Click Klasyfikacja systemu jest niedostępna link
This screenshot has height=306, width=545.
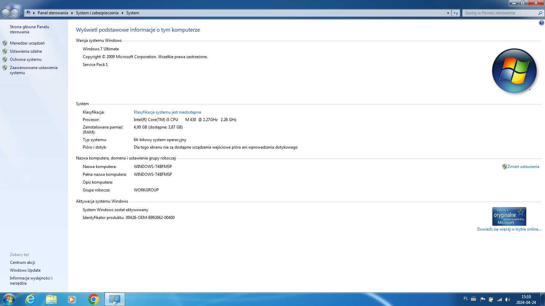click(167, 112)
